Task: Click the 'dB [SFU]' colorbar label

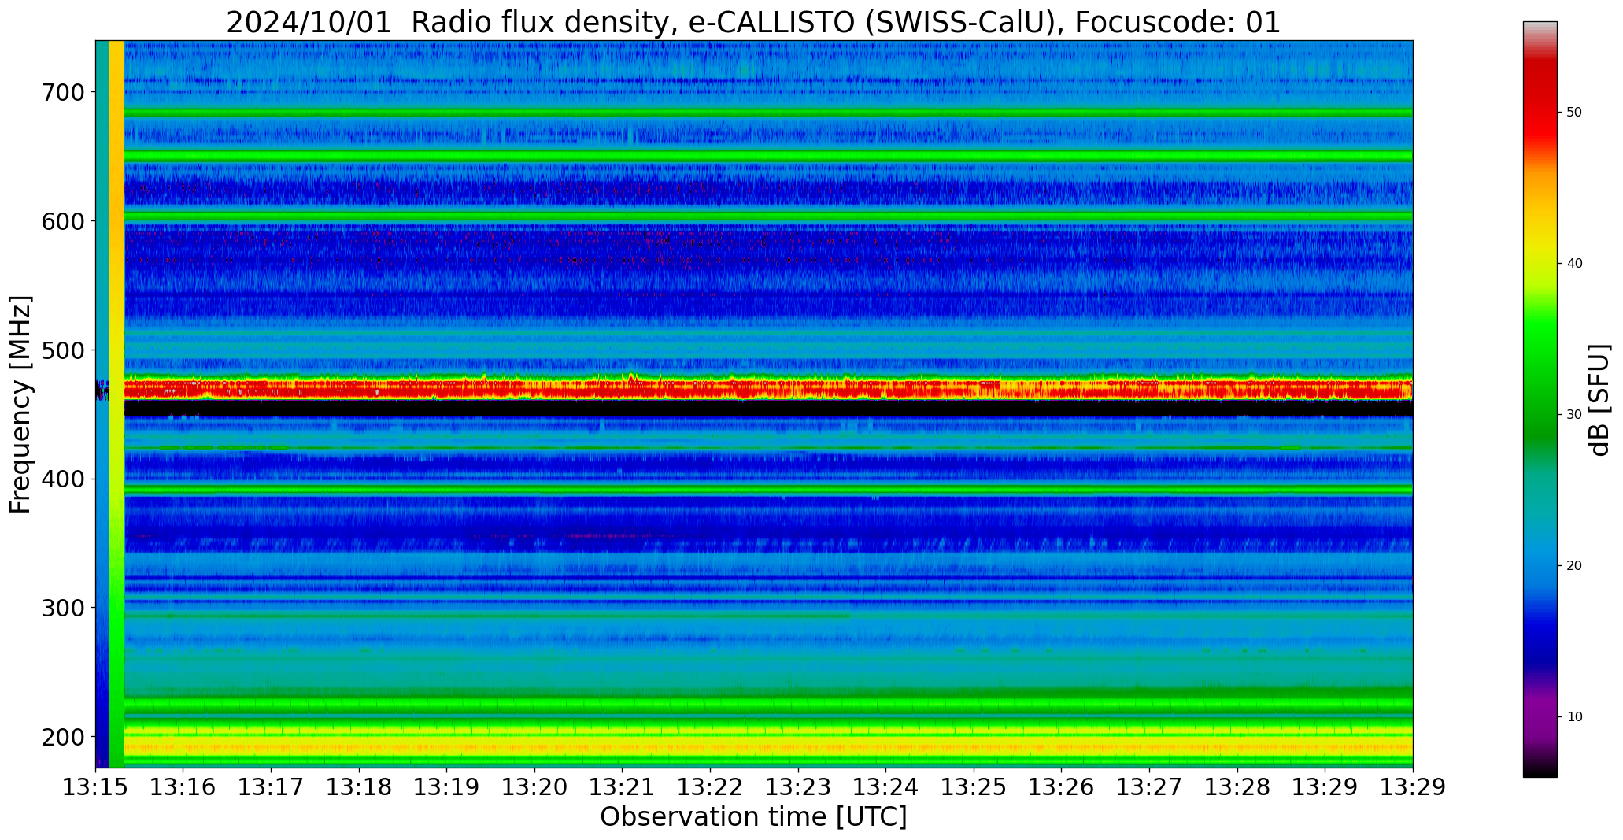Action: click(1599, 400)
